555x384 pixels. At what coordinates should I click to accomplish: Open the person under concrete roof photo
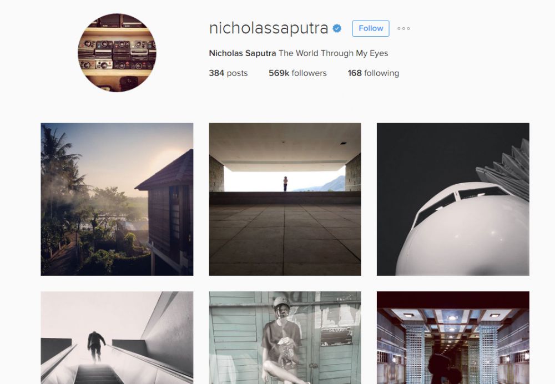coord(285,199)
